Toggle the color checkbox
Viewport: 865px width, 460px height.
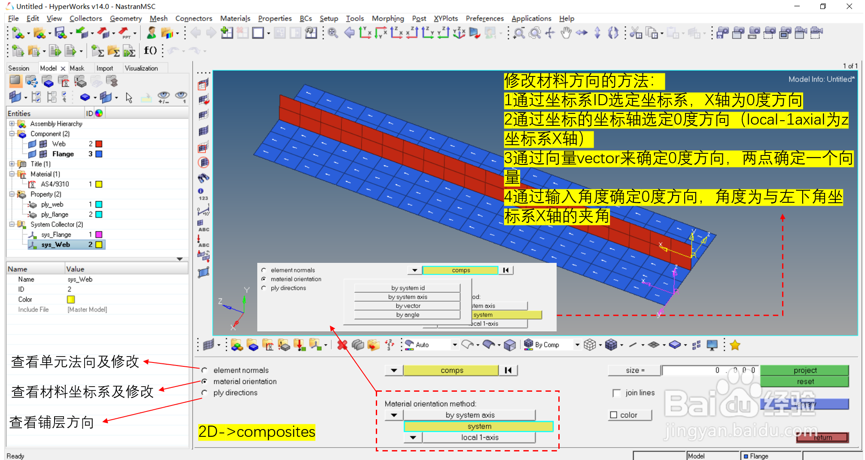(614, 415)
